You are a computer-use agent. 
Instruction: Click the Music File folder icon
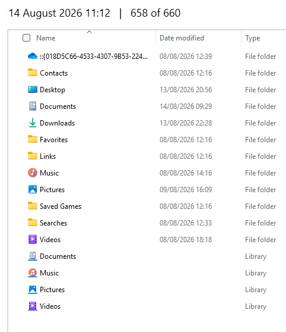33,173
